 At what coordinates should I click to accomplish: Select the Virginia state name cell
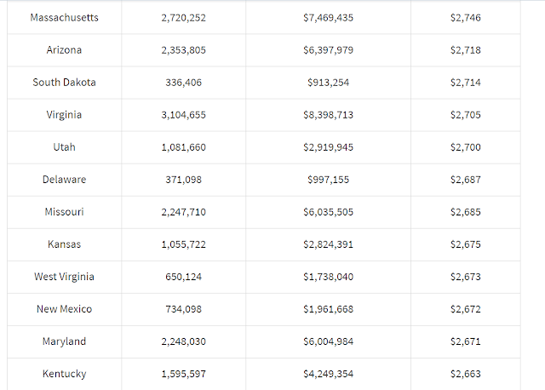tap(64, 115)
